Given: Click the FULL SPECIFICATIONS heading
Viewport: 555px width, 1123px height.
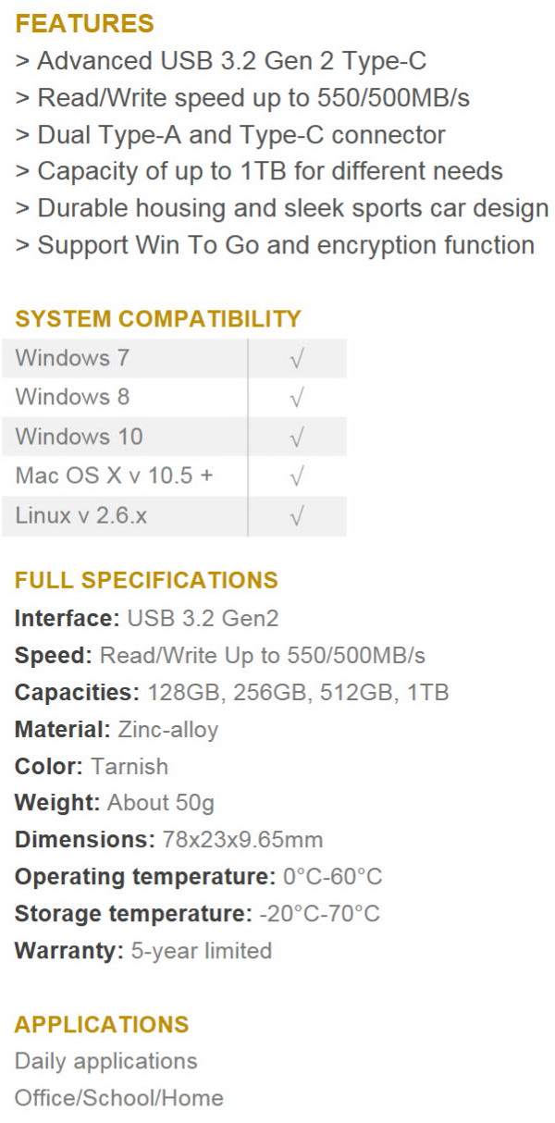Looking at the screenshot, I should 146,581.
